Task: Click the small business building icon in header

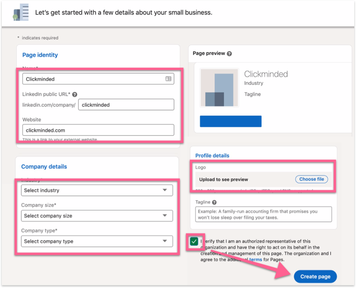Action: pyautogui.click(x=21, y=12)
